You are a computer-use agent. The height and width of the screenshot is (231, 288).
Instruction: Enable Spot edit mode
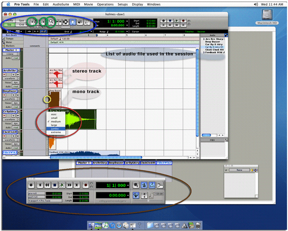click(x=22, y=21)
